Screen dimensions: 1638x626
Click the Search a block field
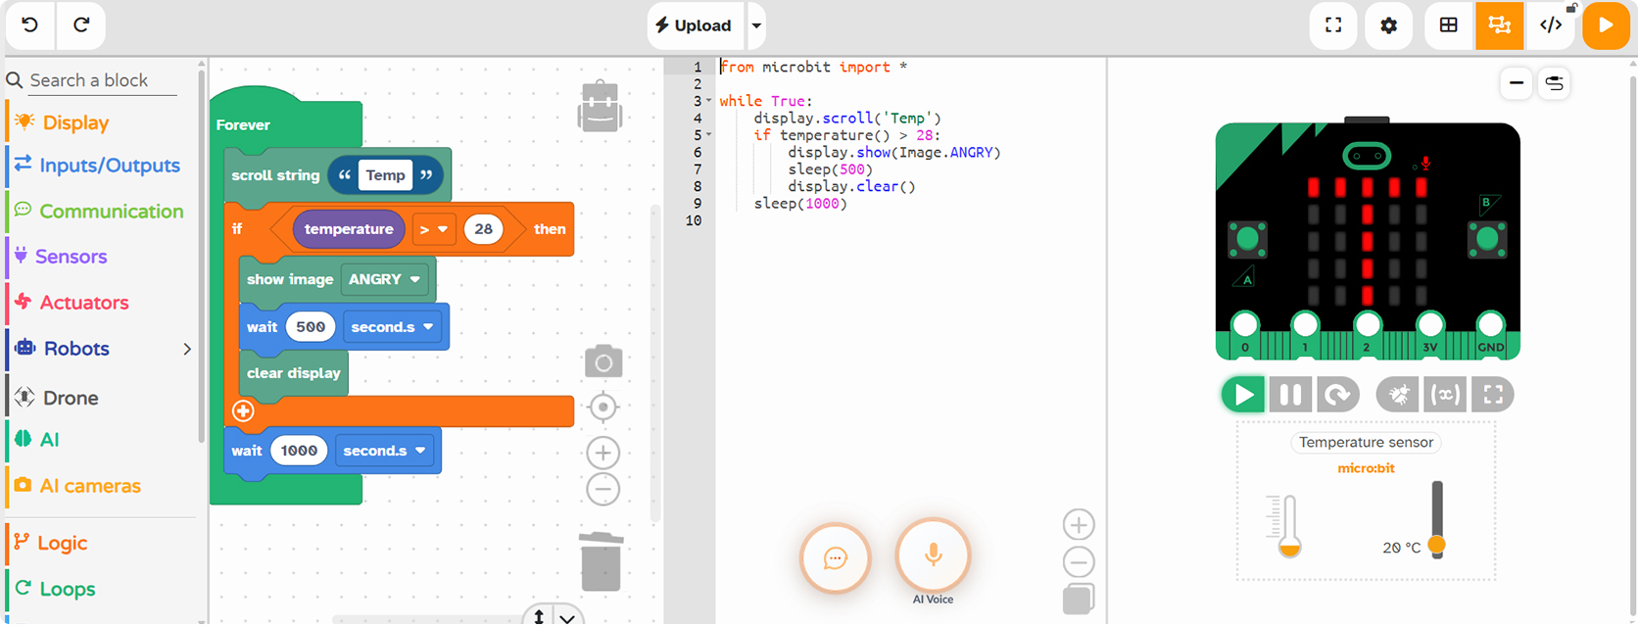click(103, 80)
